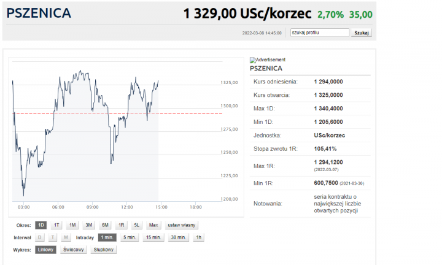
Task: Change chart type to Świecowy
Action: point(73,250)
